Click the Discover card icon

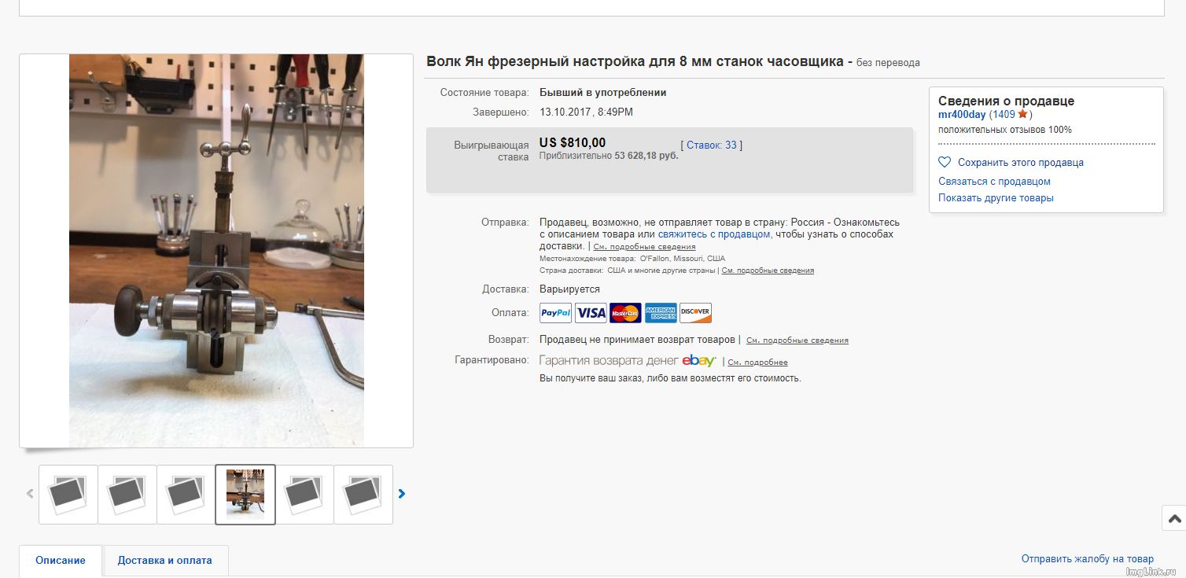pyautogui.click(x=695, y=313)
